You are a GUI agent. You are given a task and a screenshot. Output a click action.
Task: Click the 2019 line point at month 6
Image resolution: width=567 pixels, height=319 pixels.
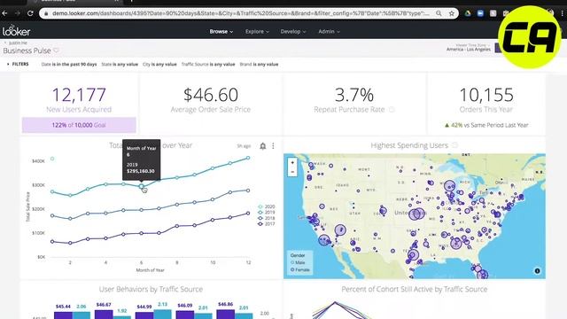click(x=142, y=186)
